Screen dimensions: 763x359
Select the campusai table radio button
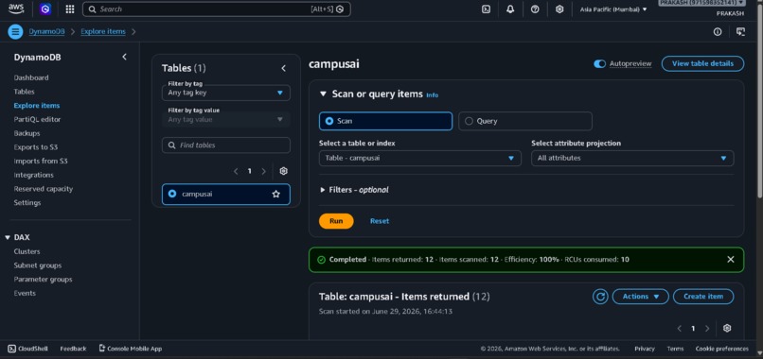click(171, 194)
